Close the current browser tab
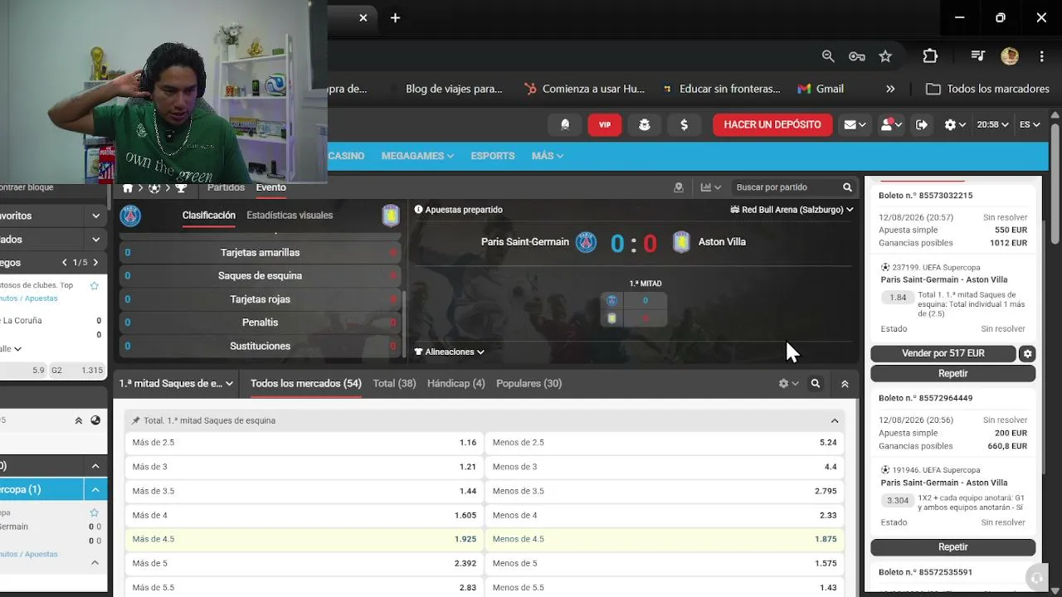 click(363, 17)
